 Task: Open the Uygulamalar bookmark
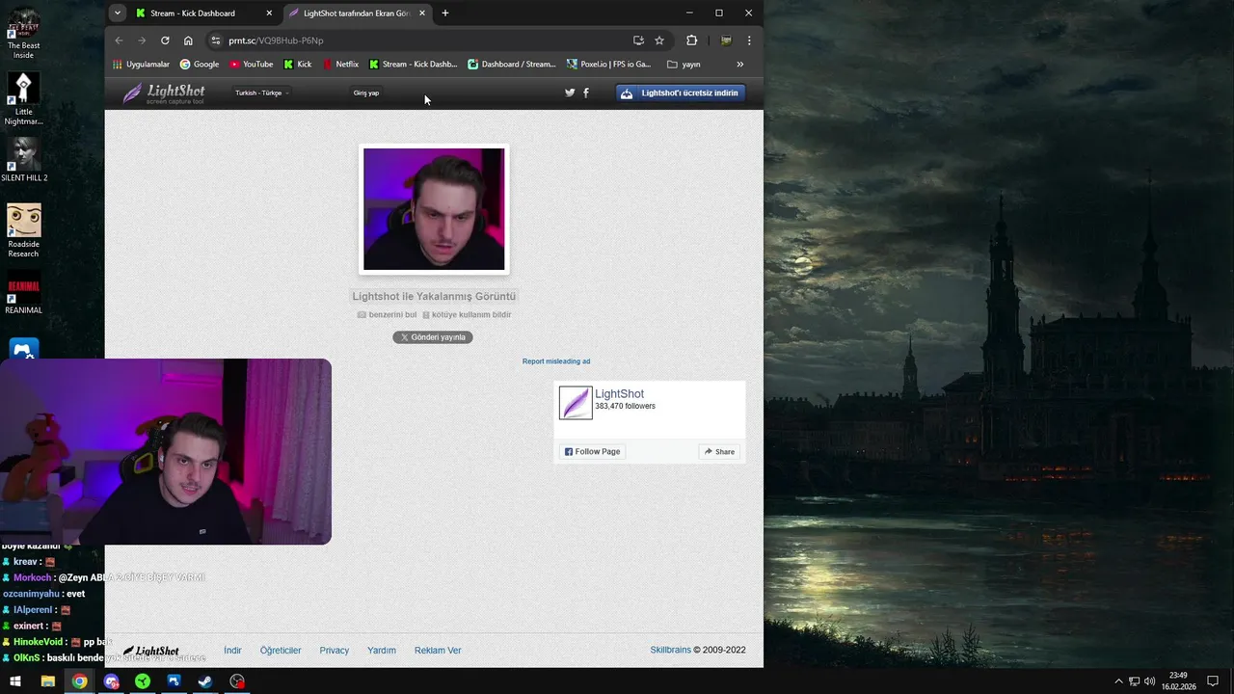141,65
